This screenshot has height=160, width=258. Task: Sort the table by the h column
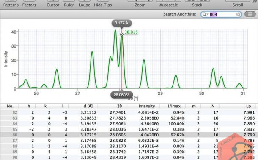29,106
